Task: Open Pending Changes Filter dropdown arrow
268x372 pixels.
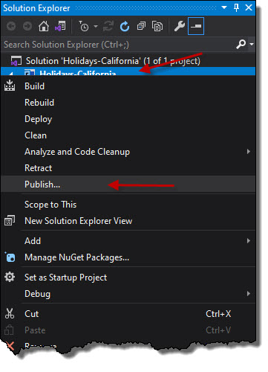Action: click(96, 26)
